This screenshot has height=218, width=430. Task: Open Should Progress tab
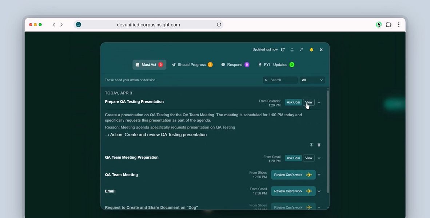(192, 65)
